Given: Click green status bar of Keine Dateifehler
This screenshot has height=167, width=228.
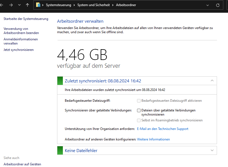Looking at the screenshot, I should pyautogui.click(x=60, y=150).
